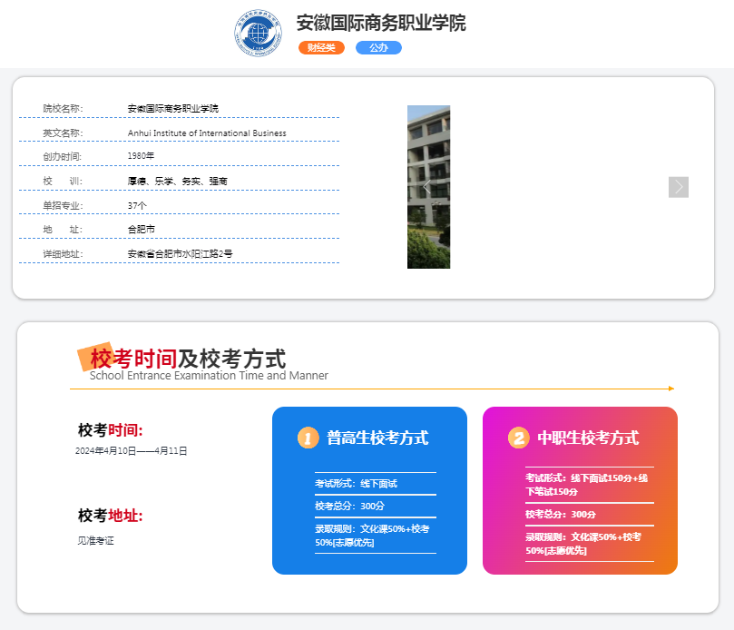Click the orange 财经类 tag
The width and height of the screenshot is (734, 630).
(x=321, y=48)
